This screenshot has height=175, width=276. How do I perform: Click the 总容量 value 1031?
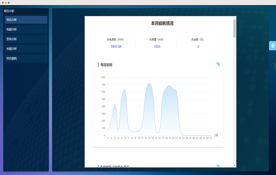[157, 46]
